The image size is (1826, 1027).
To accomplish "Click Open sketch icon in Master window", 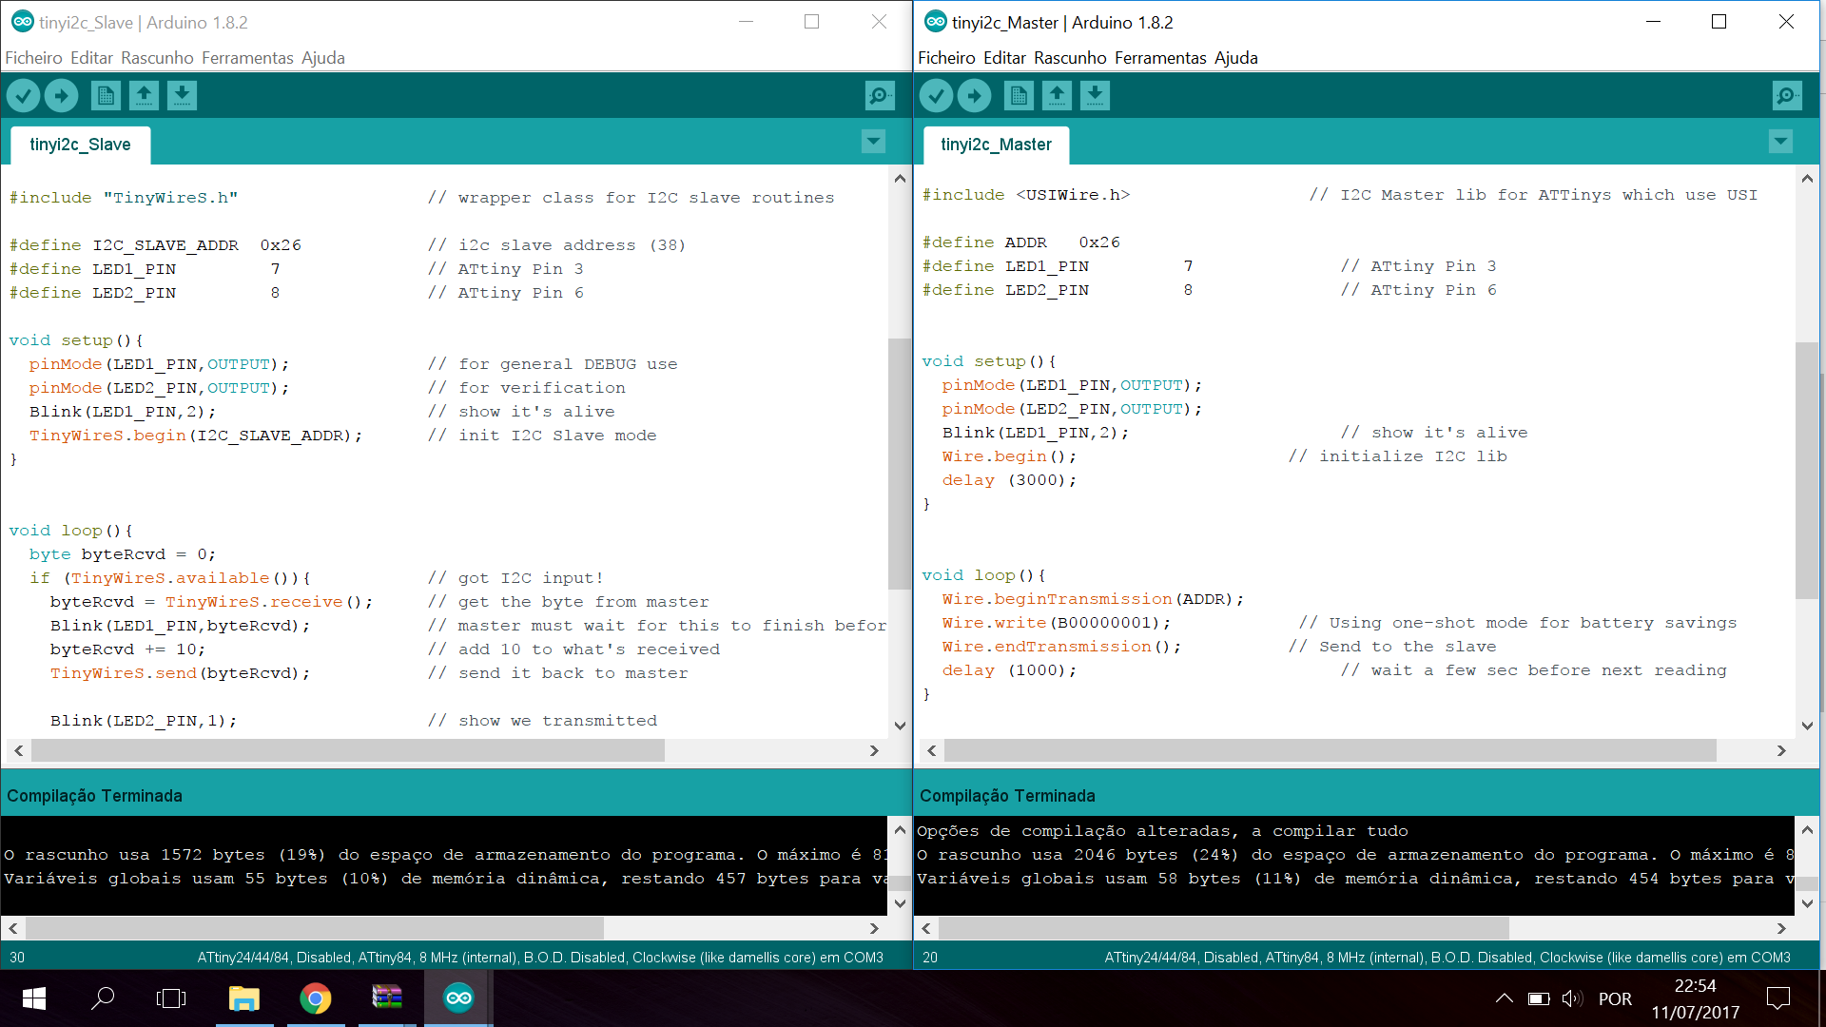I will coord(1057,95).
